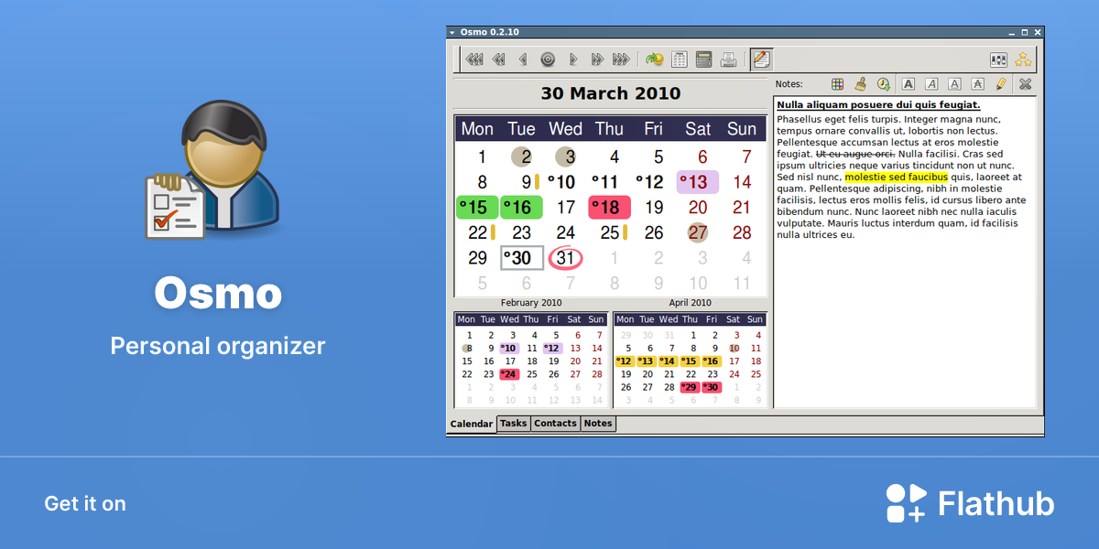This screenshot has height=549, width=1099.
Task: Advance to the next day
Action: click(573, 59)
